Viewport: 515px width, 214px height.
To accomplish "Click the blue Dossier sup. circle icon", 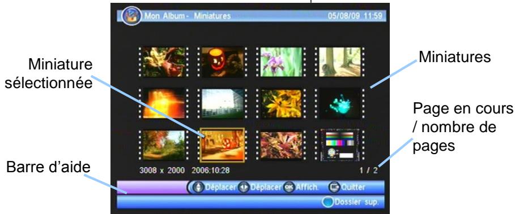I will pos(327,202).
